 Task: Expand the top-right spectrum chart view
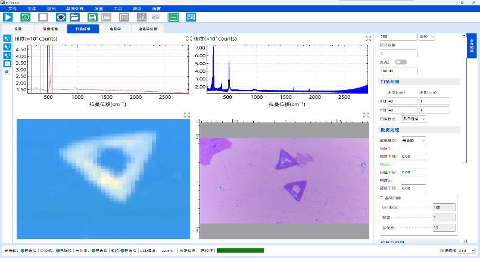click(368, 39)
